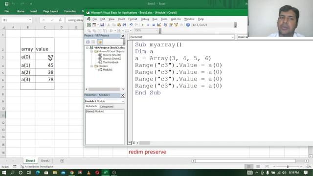
Task: Click the Reset (stop) icon
Action: (x=153, y=25)
